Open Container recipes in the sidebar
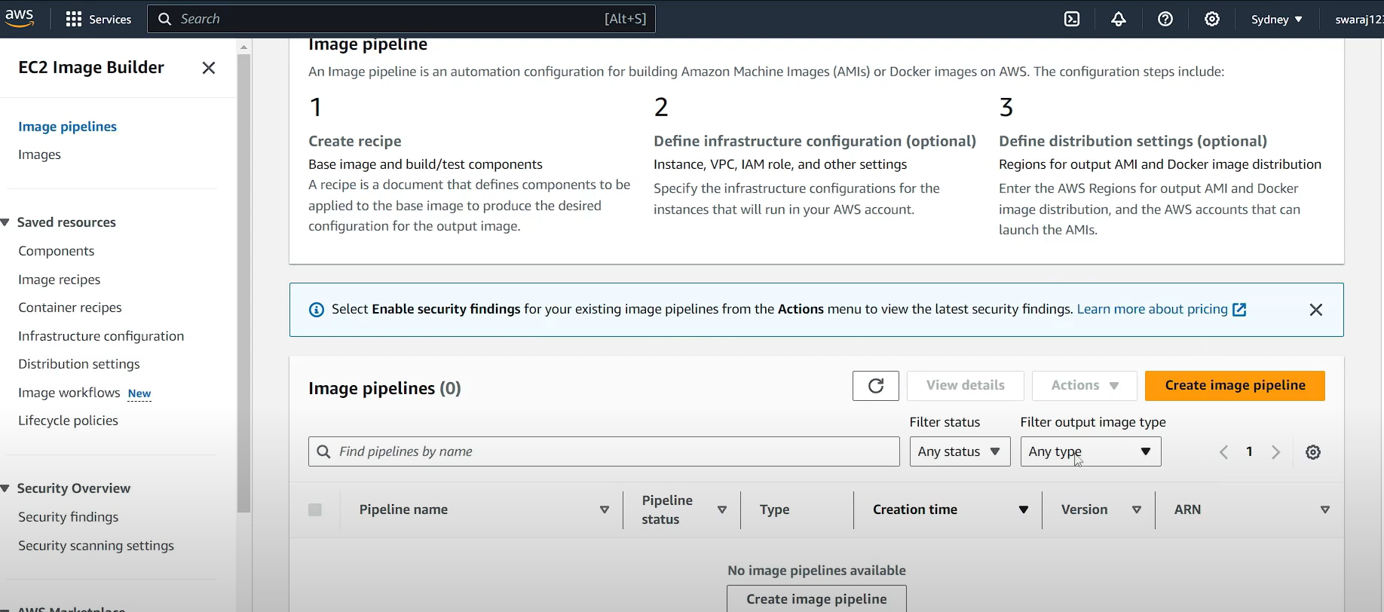The image size is (1384, 612). [x=70, y=308]
